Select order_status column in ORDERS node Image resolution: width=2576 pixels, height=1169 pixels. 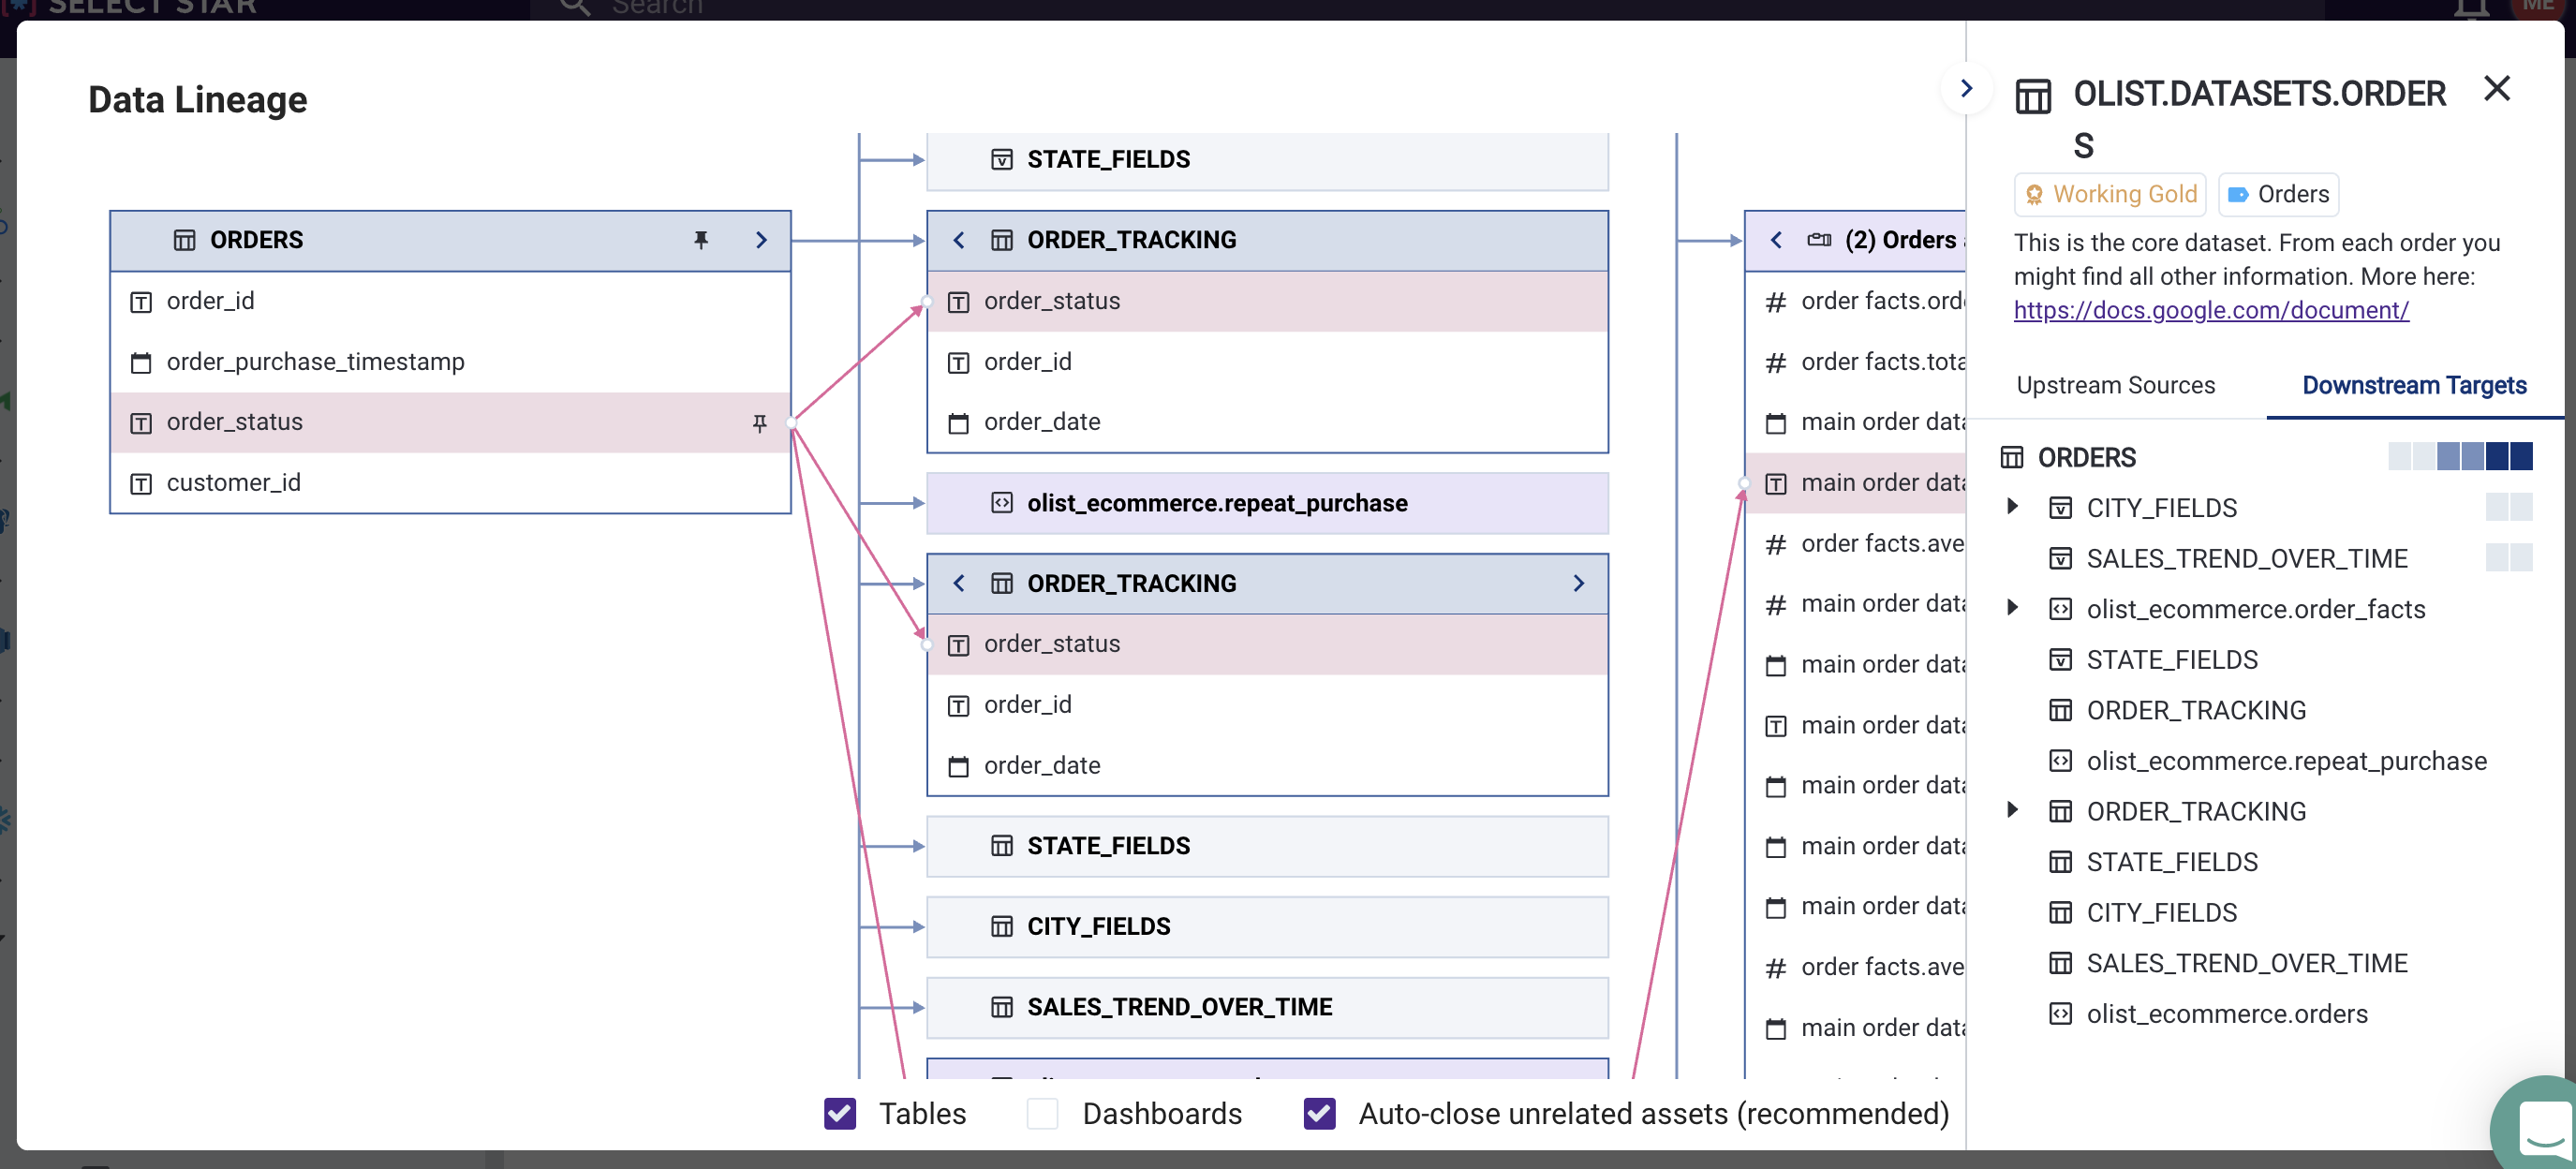point(451,423)
